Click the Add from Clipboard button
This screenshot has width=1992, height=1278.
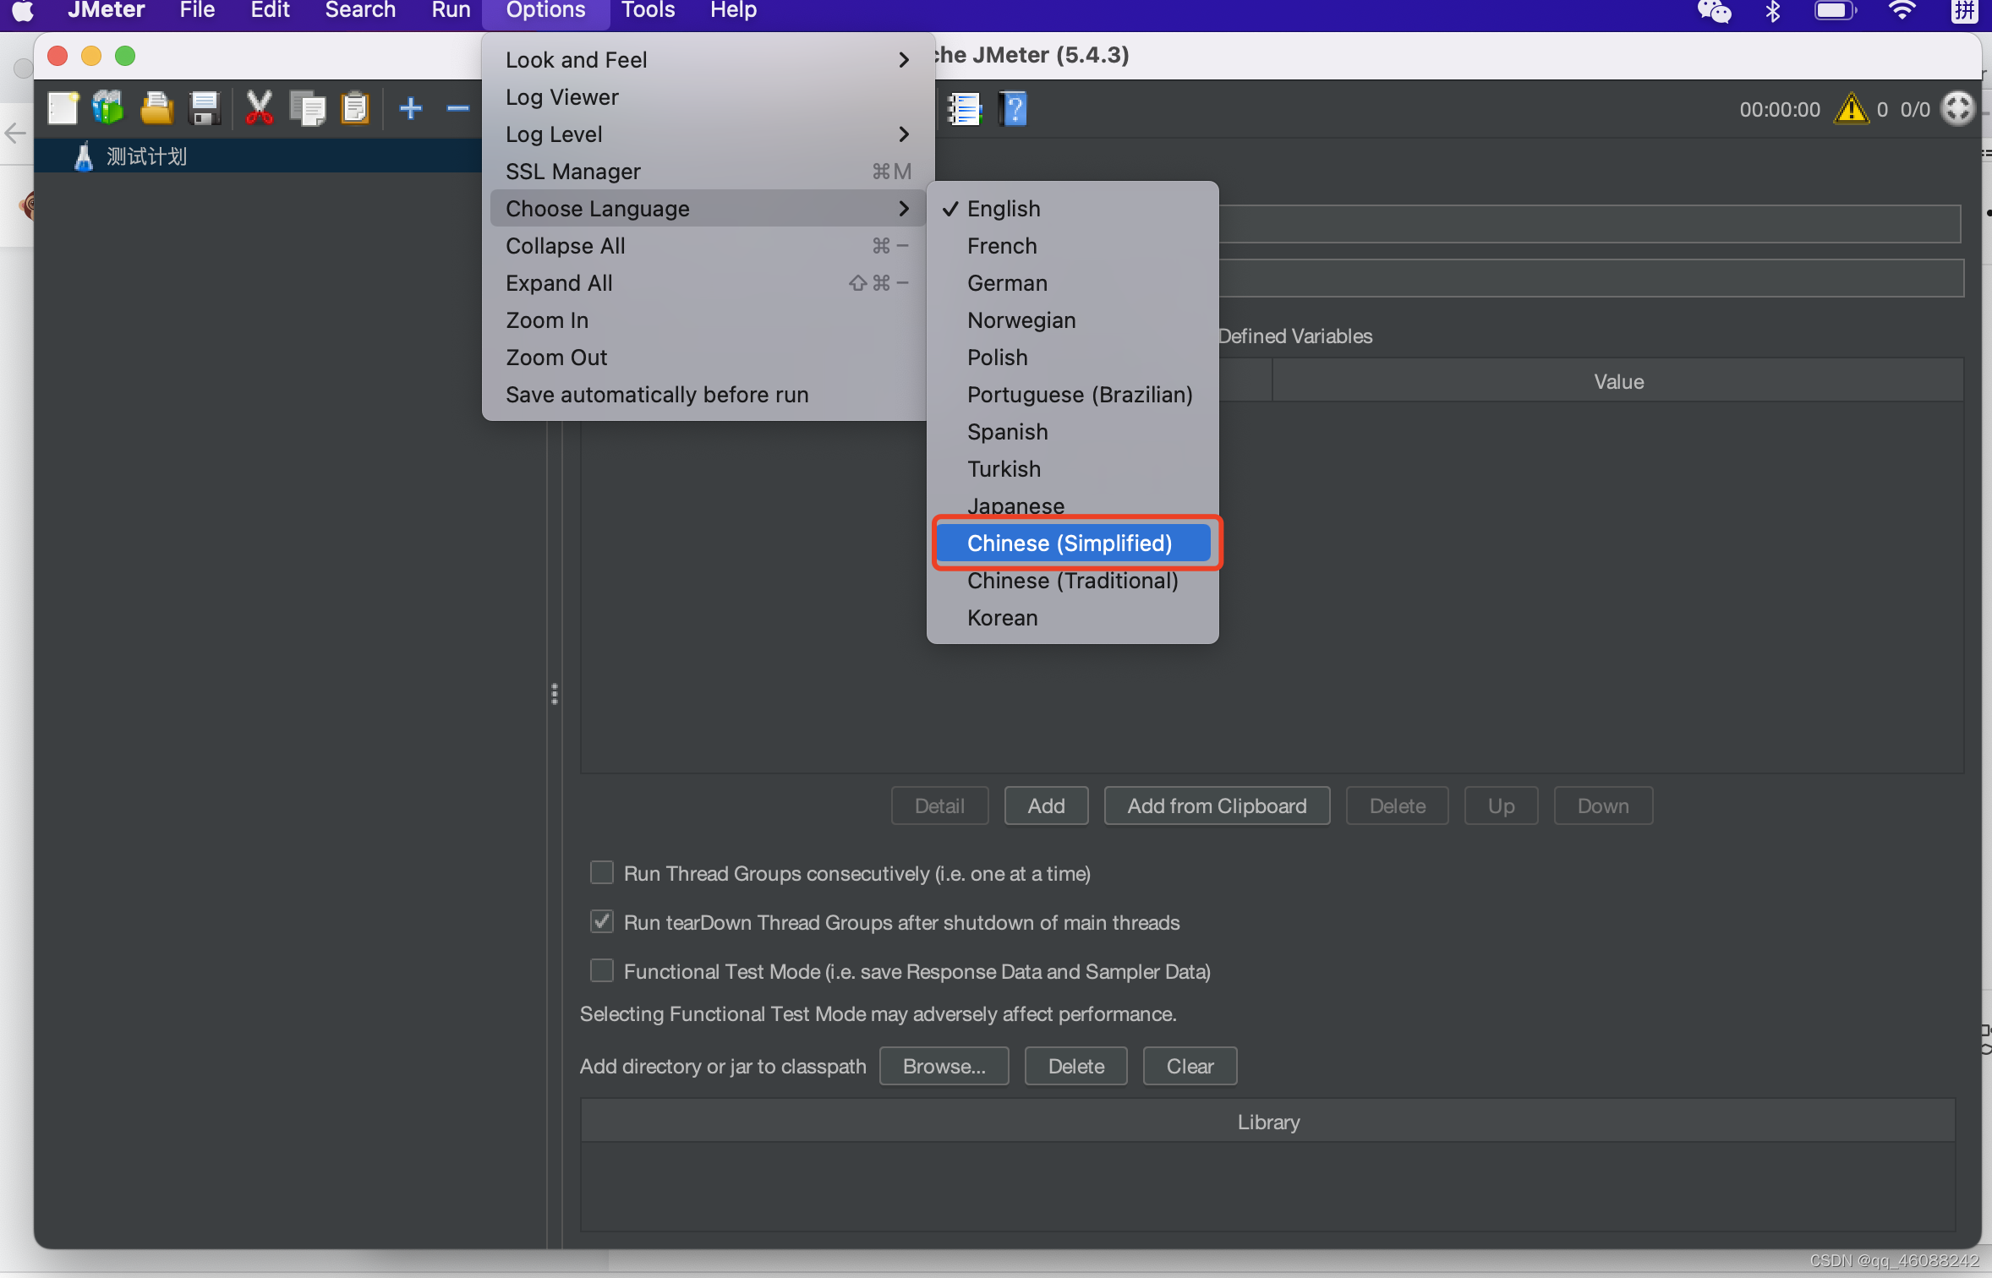(x=1216, y=806)
